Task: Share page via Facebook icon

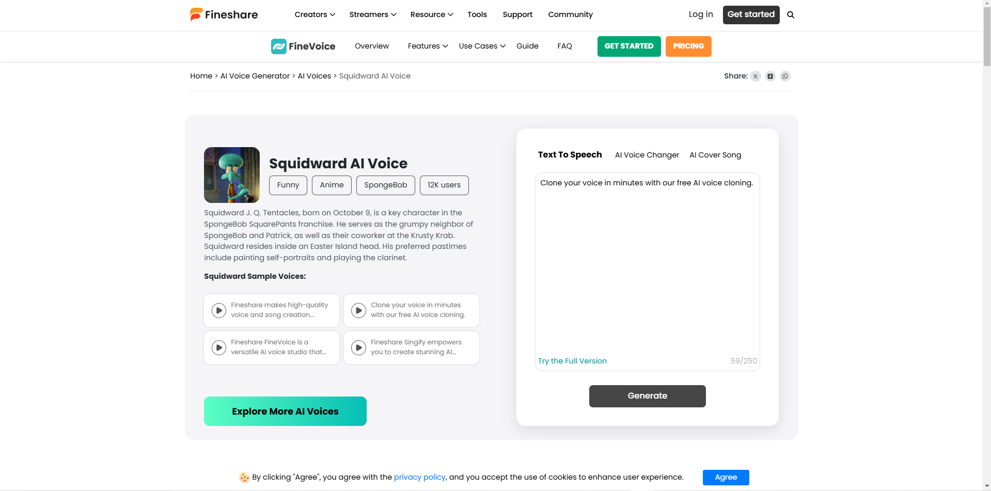Action: tap(770, 76)
